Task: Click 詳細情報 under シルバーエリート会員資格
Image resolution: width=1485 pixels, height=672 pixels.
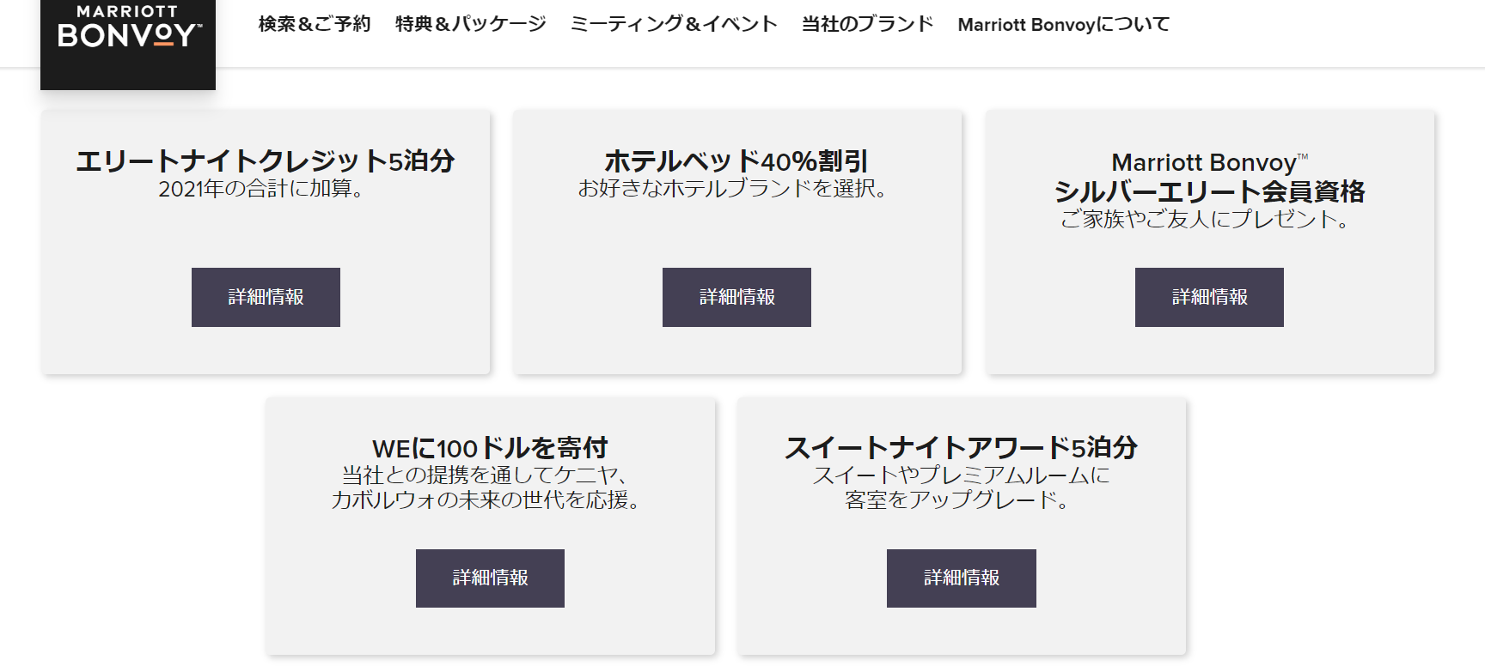Action: 1209,297
